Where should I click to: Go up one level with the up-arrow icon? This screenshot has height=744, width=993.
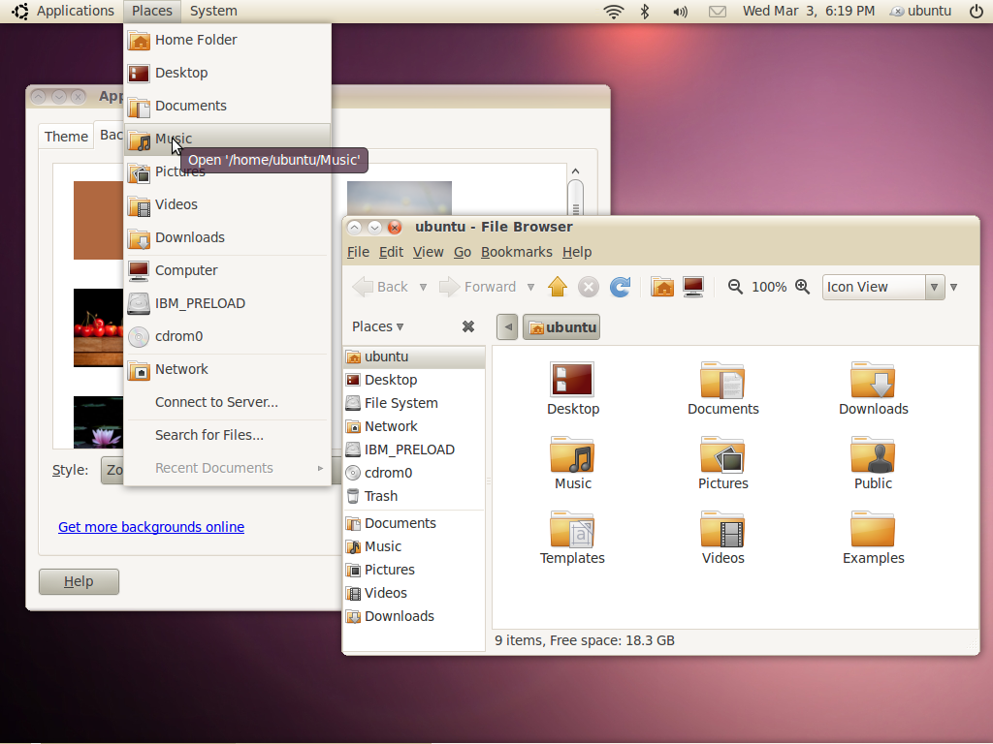[558, 287]
